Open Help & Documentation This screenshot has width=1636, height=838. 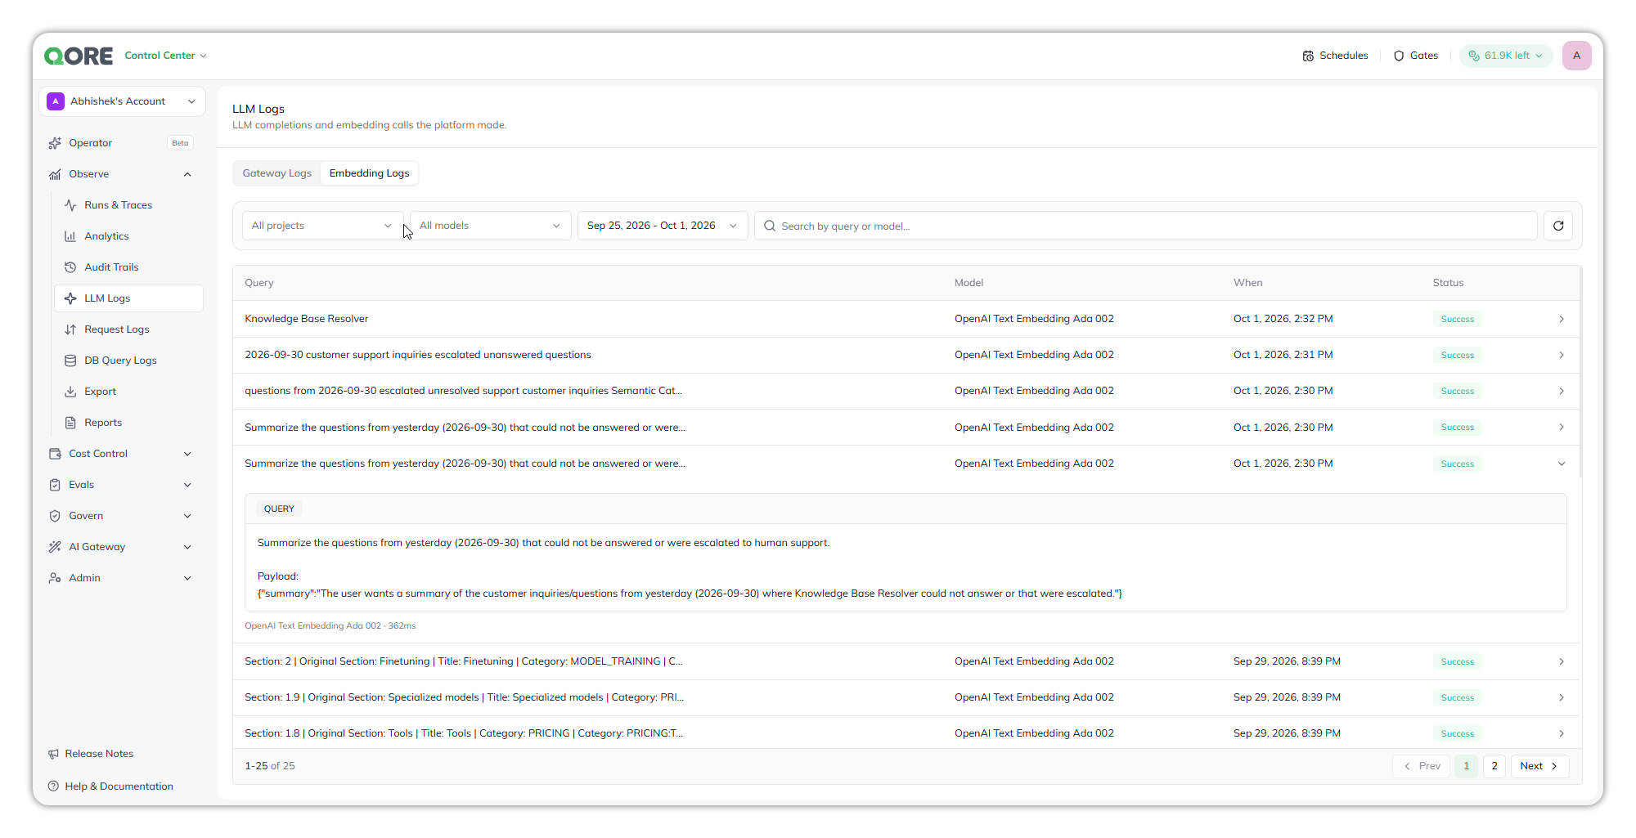(x=110, y=786)
